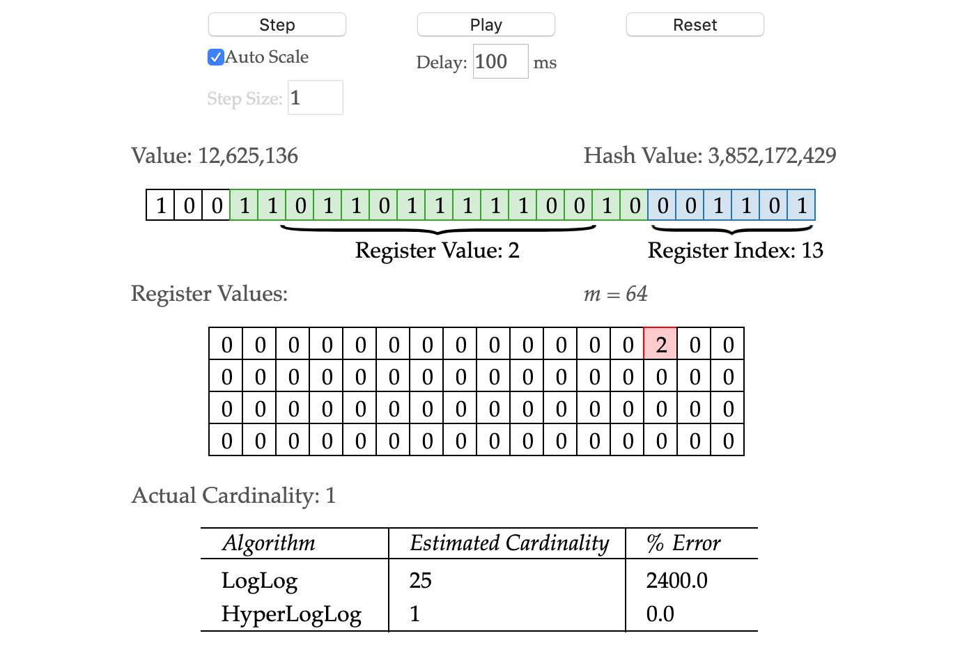Click the Step Size input field
The width and height of the screenshot is (953, 670).
[315, 97]
